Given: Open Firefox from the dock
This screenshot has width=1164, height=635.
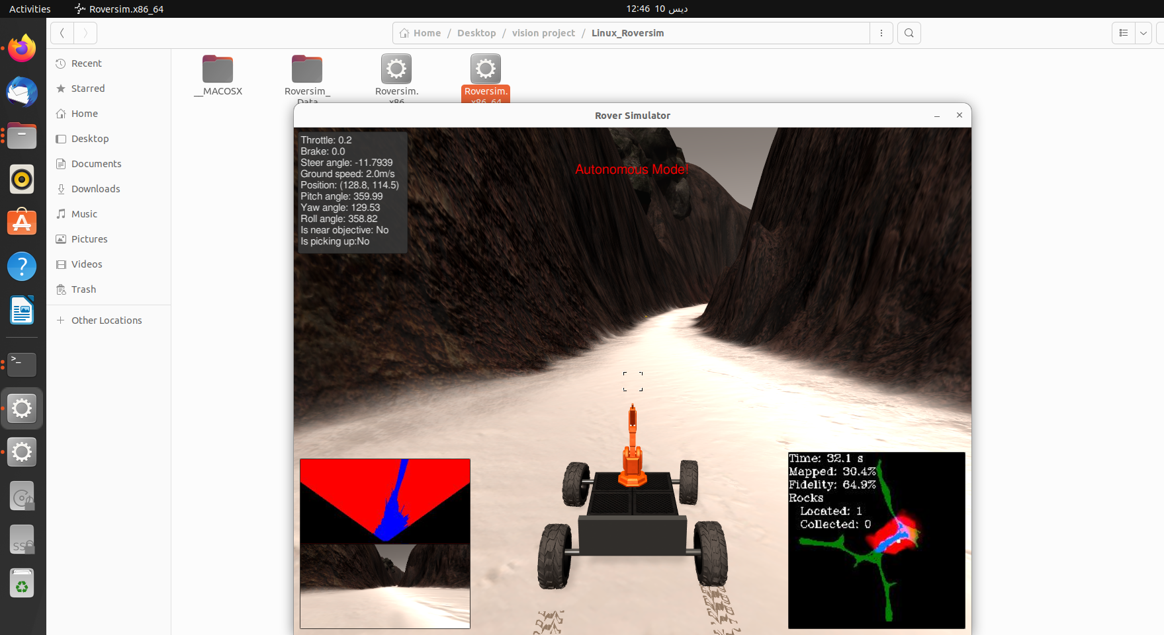Looking at the screenshot, I should [x=22, y=48].
